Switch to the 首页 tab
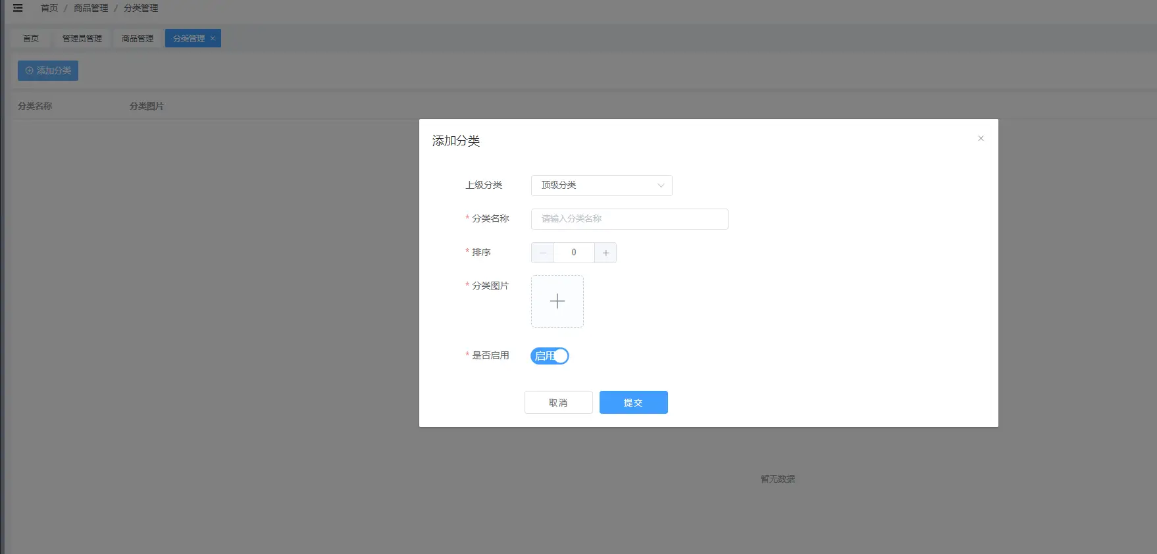This screenshot has width=1157, height=554. click(x=31, y=39)
